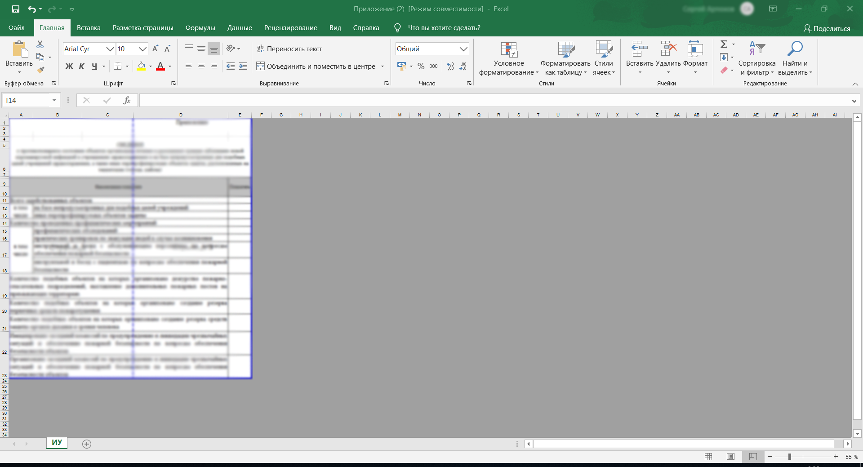Click Объединить и поместить в центре

[x=316, y=66]
